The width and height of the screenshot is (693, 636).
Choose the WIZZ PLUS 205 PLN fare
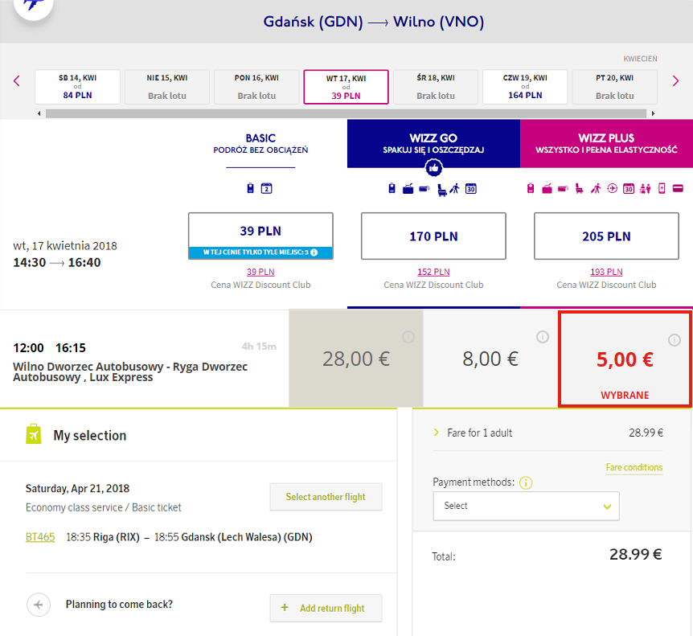click(606, 236)
